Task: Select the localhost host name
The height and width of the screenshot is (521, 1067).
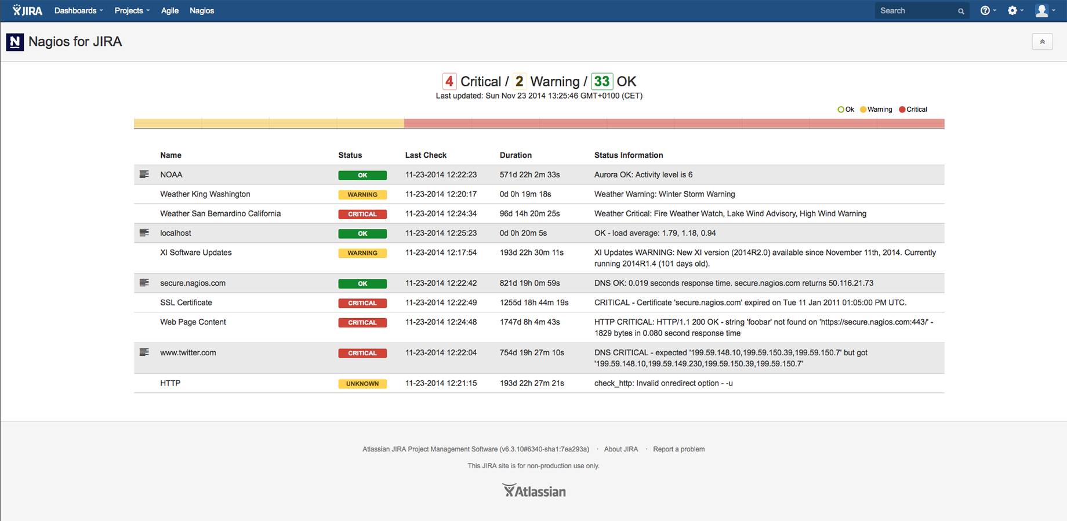Action: click(x=176, y=233)
